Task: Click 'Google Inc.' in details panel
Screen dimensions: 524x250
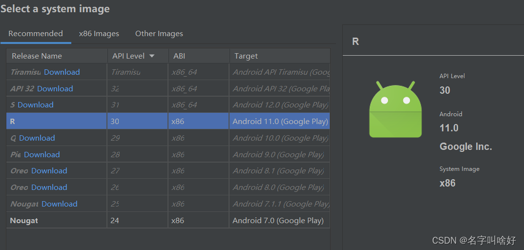Action: (x=465, y=146)
